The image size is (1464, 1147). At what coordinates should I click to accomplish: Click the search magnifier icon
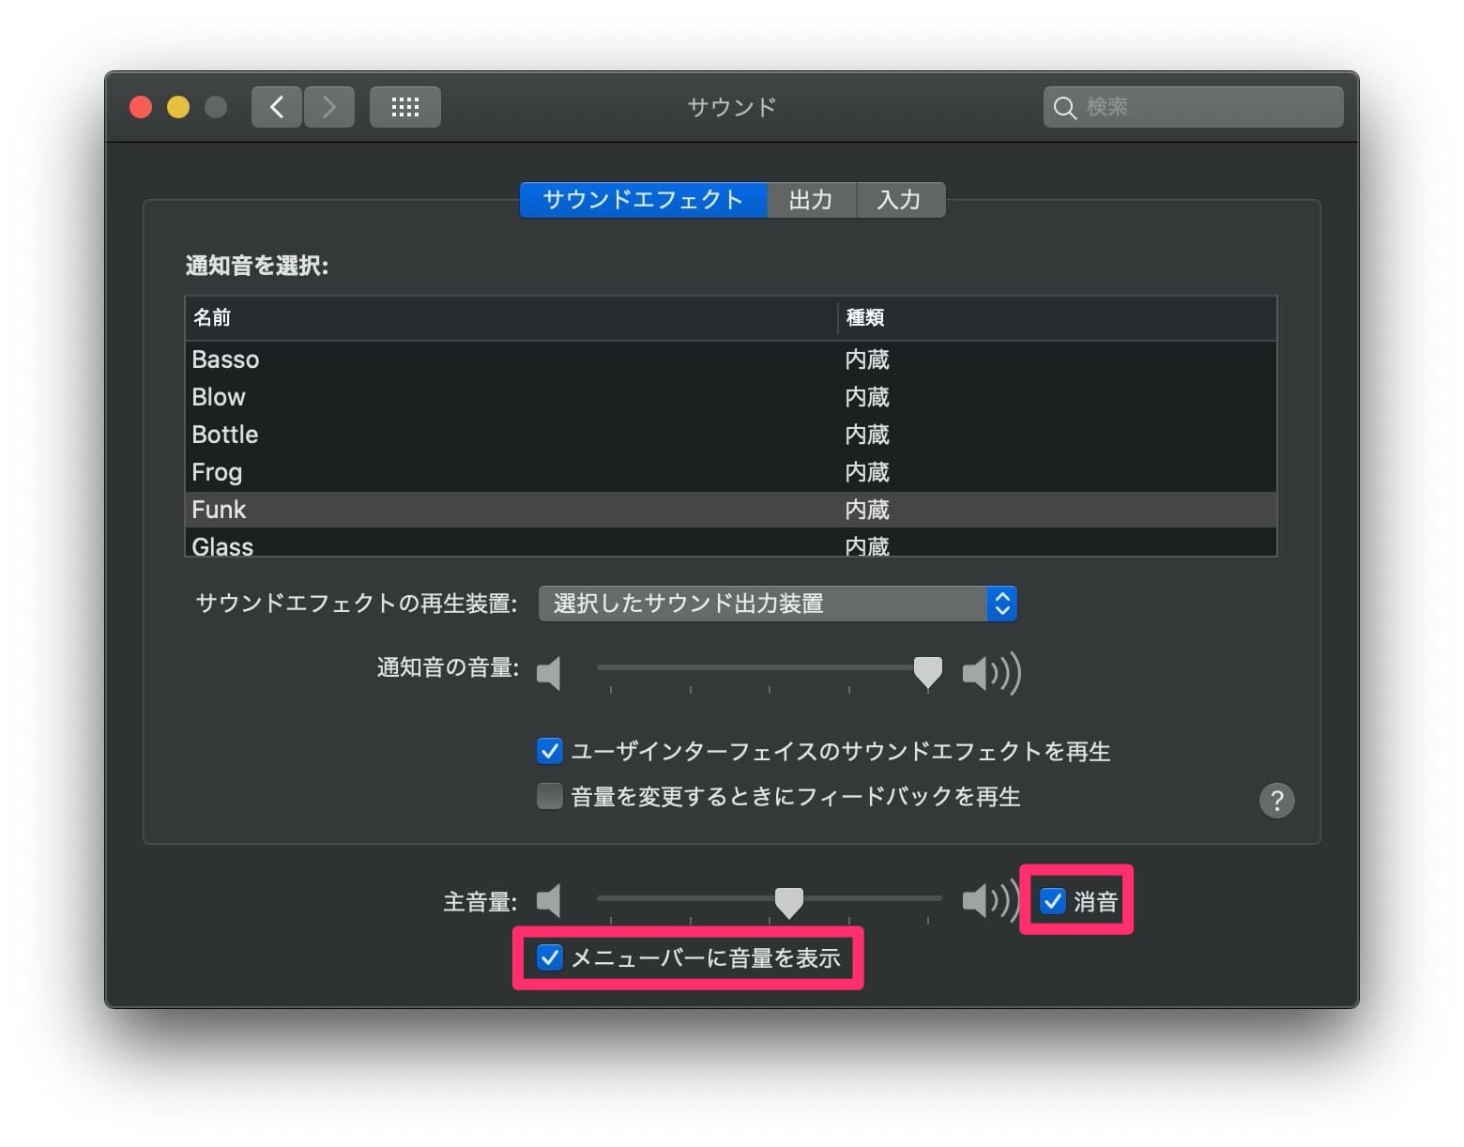1065,107
